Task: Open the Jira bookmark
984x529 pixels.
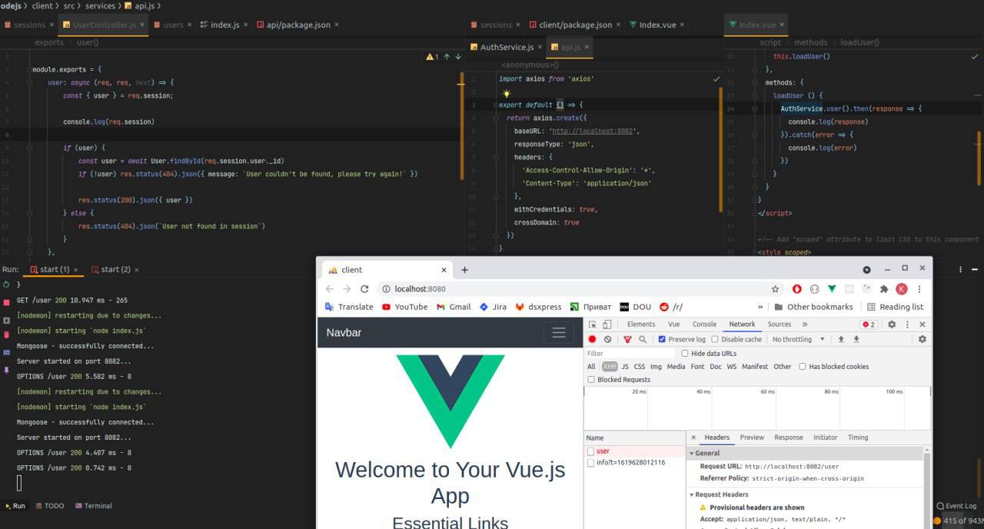Action: point(493,307)
